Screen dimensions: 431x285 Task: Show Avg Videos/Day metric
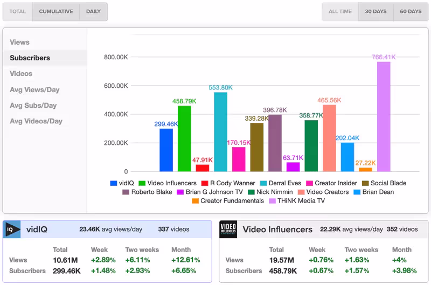pyautogui.click(x=45, y=121)
